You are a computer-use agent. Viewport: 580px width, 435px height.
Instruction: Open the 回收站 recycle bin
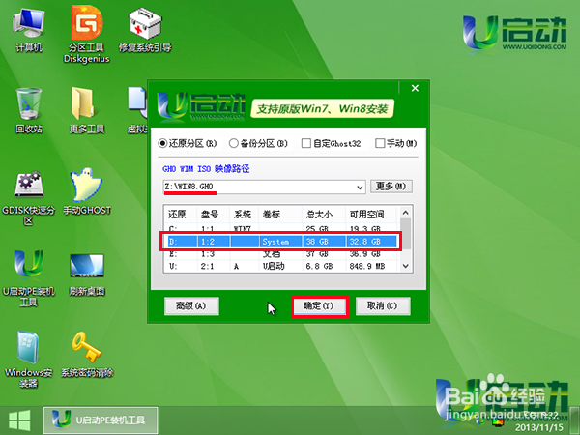pyautogui.click(x=29, y=110)
